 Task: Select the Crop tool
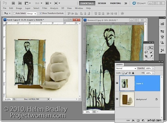146,56
